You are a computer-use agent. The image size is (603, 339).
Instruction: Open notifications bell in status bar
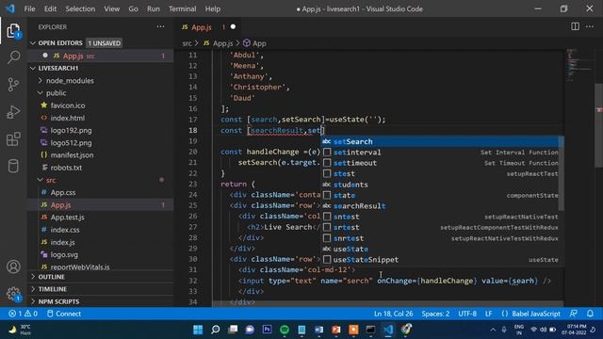tap(590, 314)
